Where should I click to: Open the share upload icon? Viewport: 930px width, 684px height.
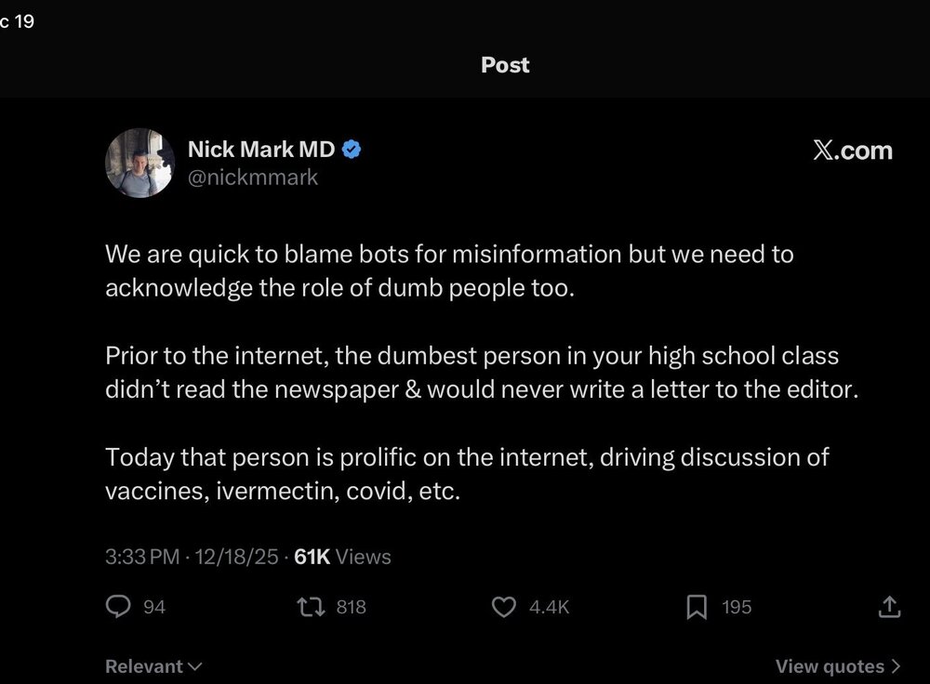(889, 607)
